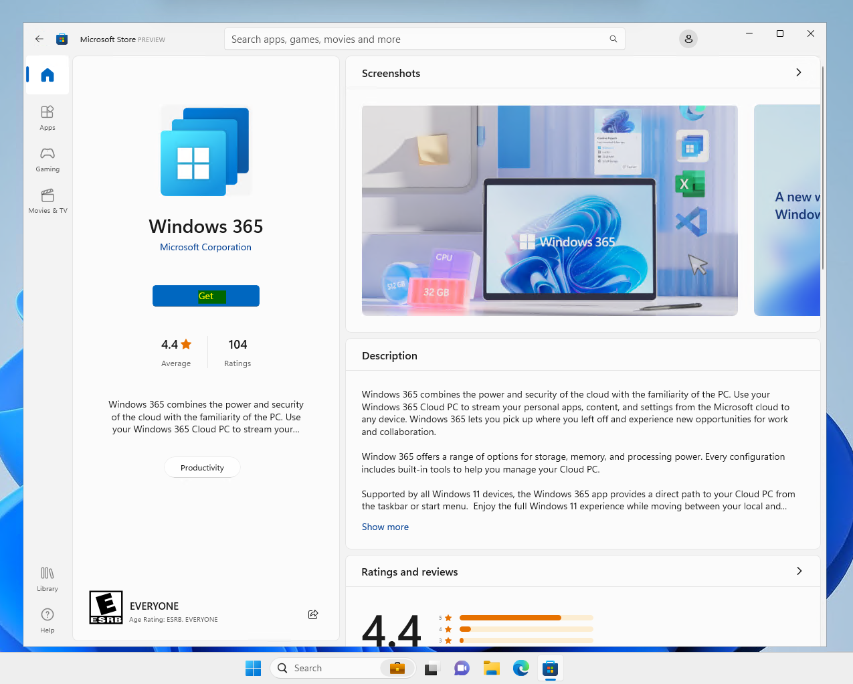The height and width of the screenshot is (684, 853).
Task: Open the Home sidebar section
Action: point(48,75)
